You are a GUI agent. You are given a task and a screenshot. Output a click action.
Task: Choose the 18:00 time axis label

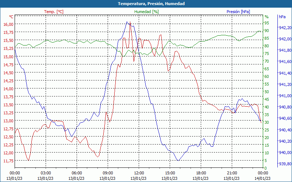coord(201,174)
